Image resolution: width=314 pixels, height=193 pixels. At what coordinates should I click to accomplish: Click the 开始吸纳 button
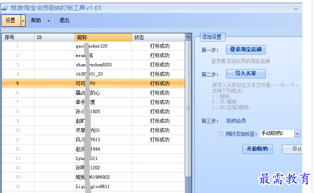pyautogui.click(x=257, y=149)
